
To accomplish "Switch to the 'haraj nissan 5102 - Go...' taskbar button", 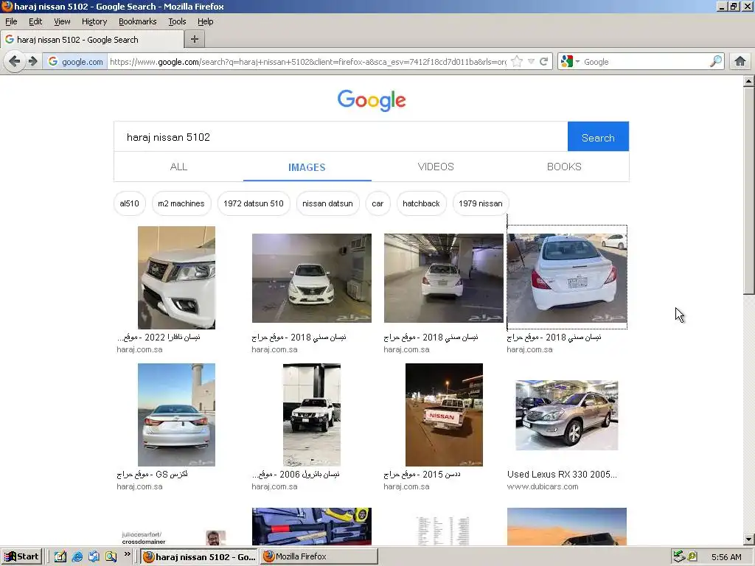I will [x=200, y=556].
